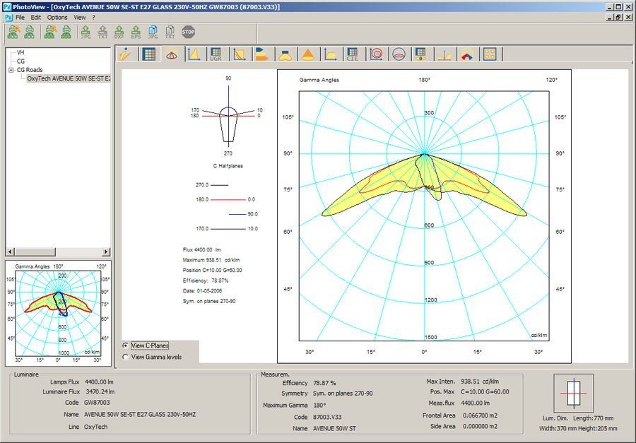Click the ? help menu
Viewport: 636px width, 443px height.
pos(93,17)
